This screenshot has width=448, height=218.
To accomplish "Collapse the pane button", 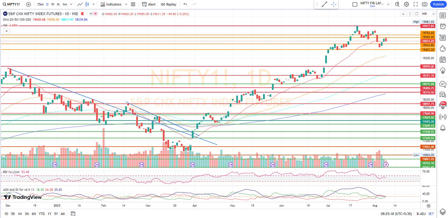I will point(410,14).
